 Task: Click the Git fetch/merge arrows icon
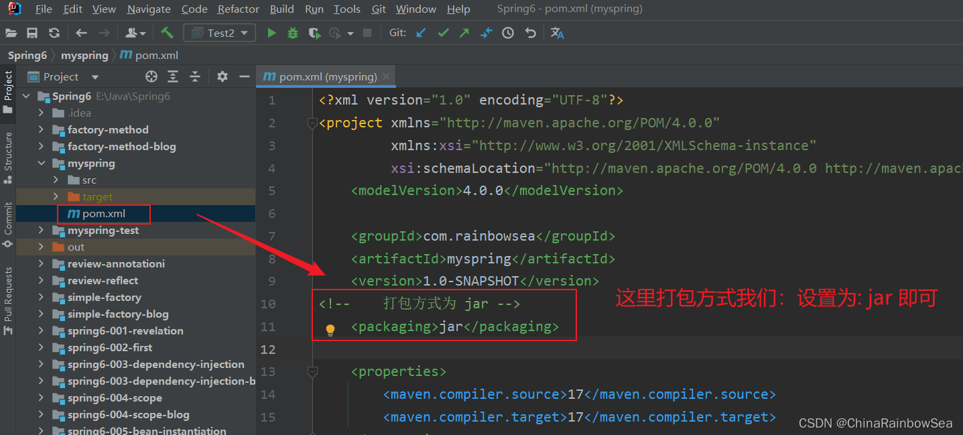(x=487, y=33)
